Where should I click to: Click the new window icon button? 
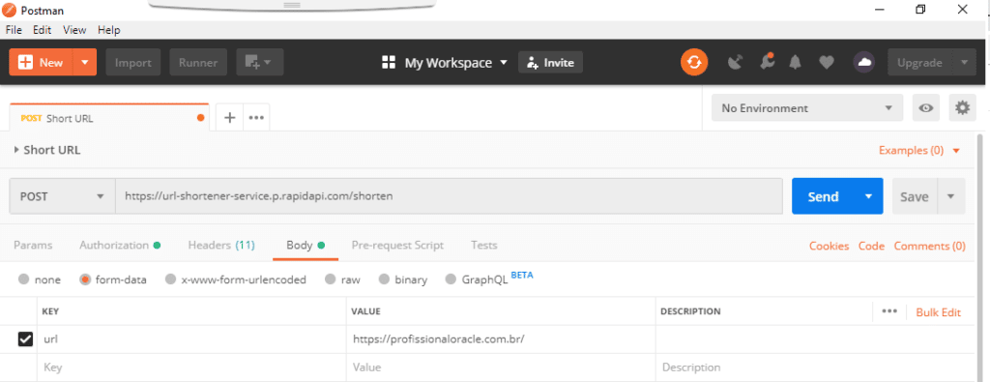pos(260,63)
